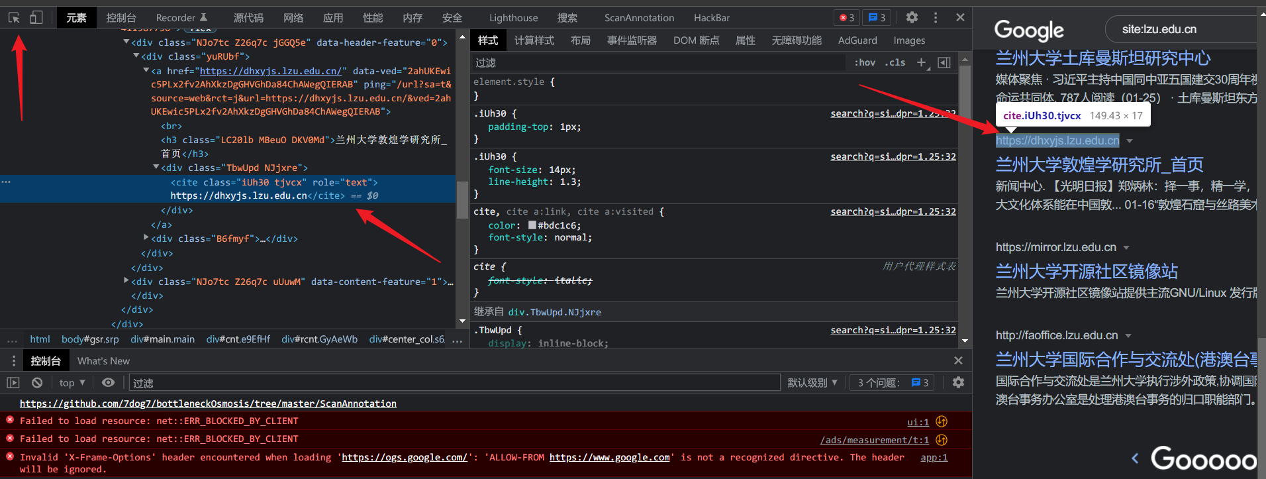This screenshot has height=479, width=1266.
Task: Open the 网络 panel tab
Action: [293, 18]
